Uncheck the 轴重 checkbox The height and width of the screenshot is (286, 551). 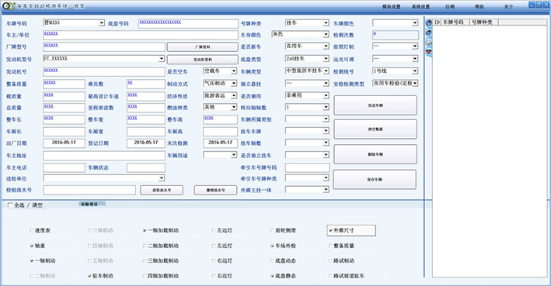click(x=32, y=246)
